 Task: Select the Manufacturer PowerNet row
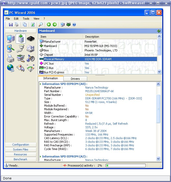[x=98, y=42]
